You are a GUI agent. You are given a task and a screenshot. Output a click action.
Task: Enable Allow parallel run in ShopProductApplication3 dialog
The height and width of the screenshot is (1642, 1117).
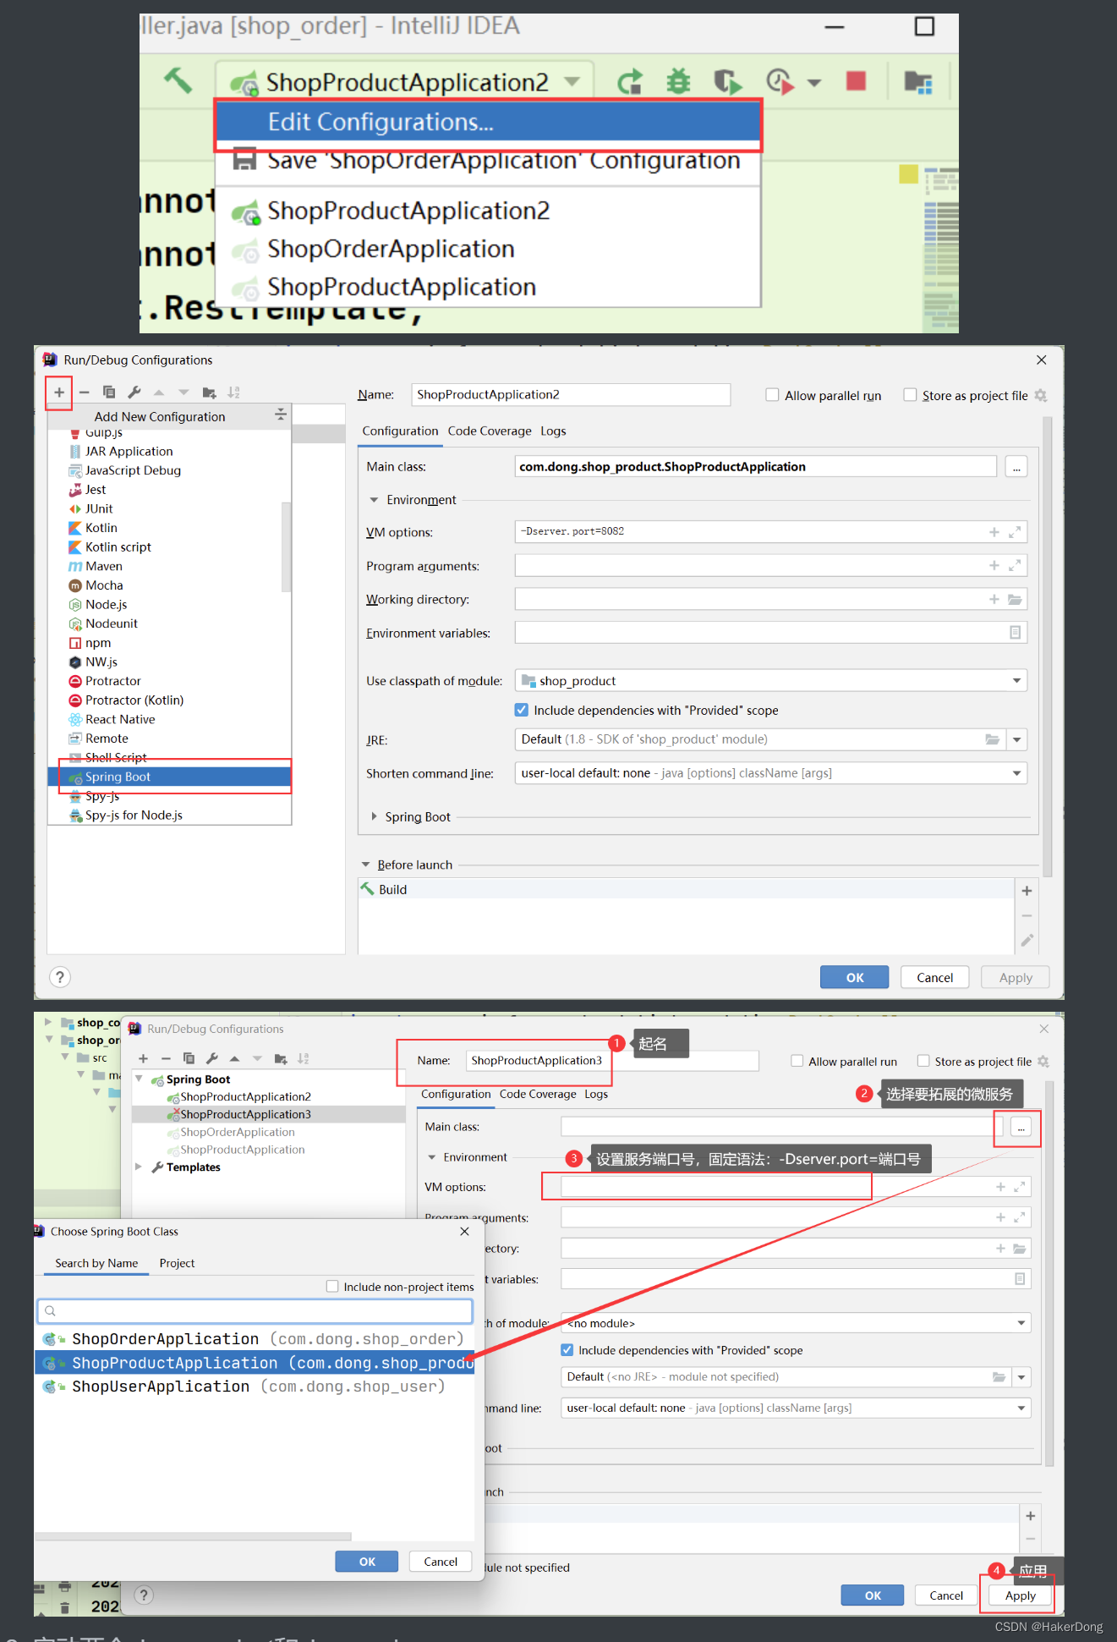click(x=797, y=1061)
